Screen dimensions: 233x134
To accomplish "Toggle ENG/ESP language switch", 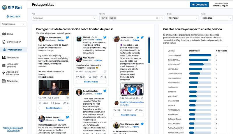I will (x=13, y=17).
